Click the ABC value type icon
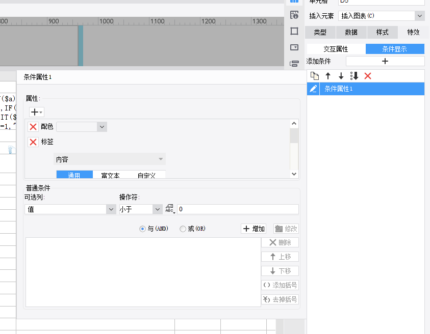 (170, 209)
